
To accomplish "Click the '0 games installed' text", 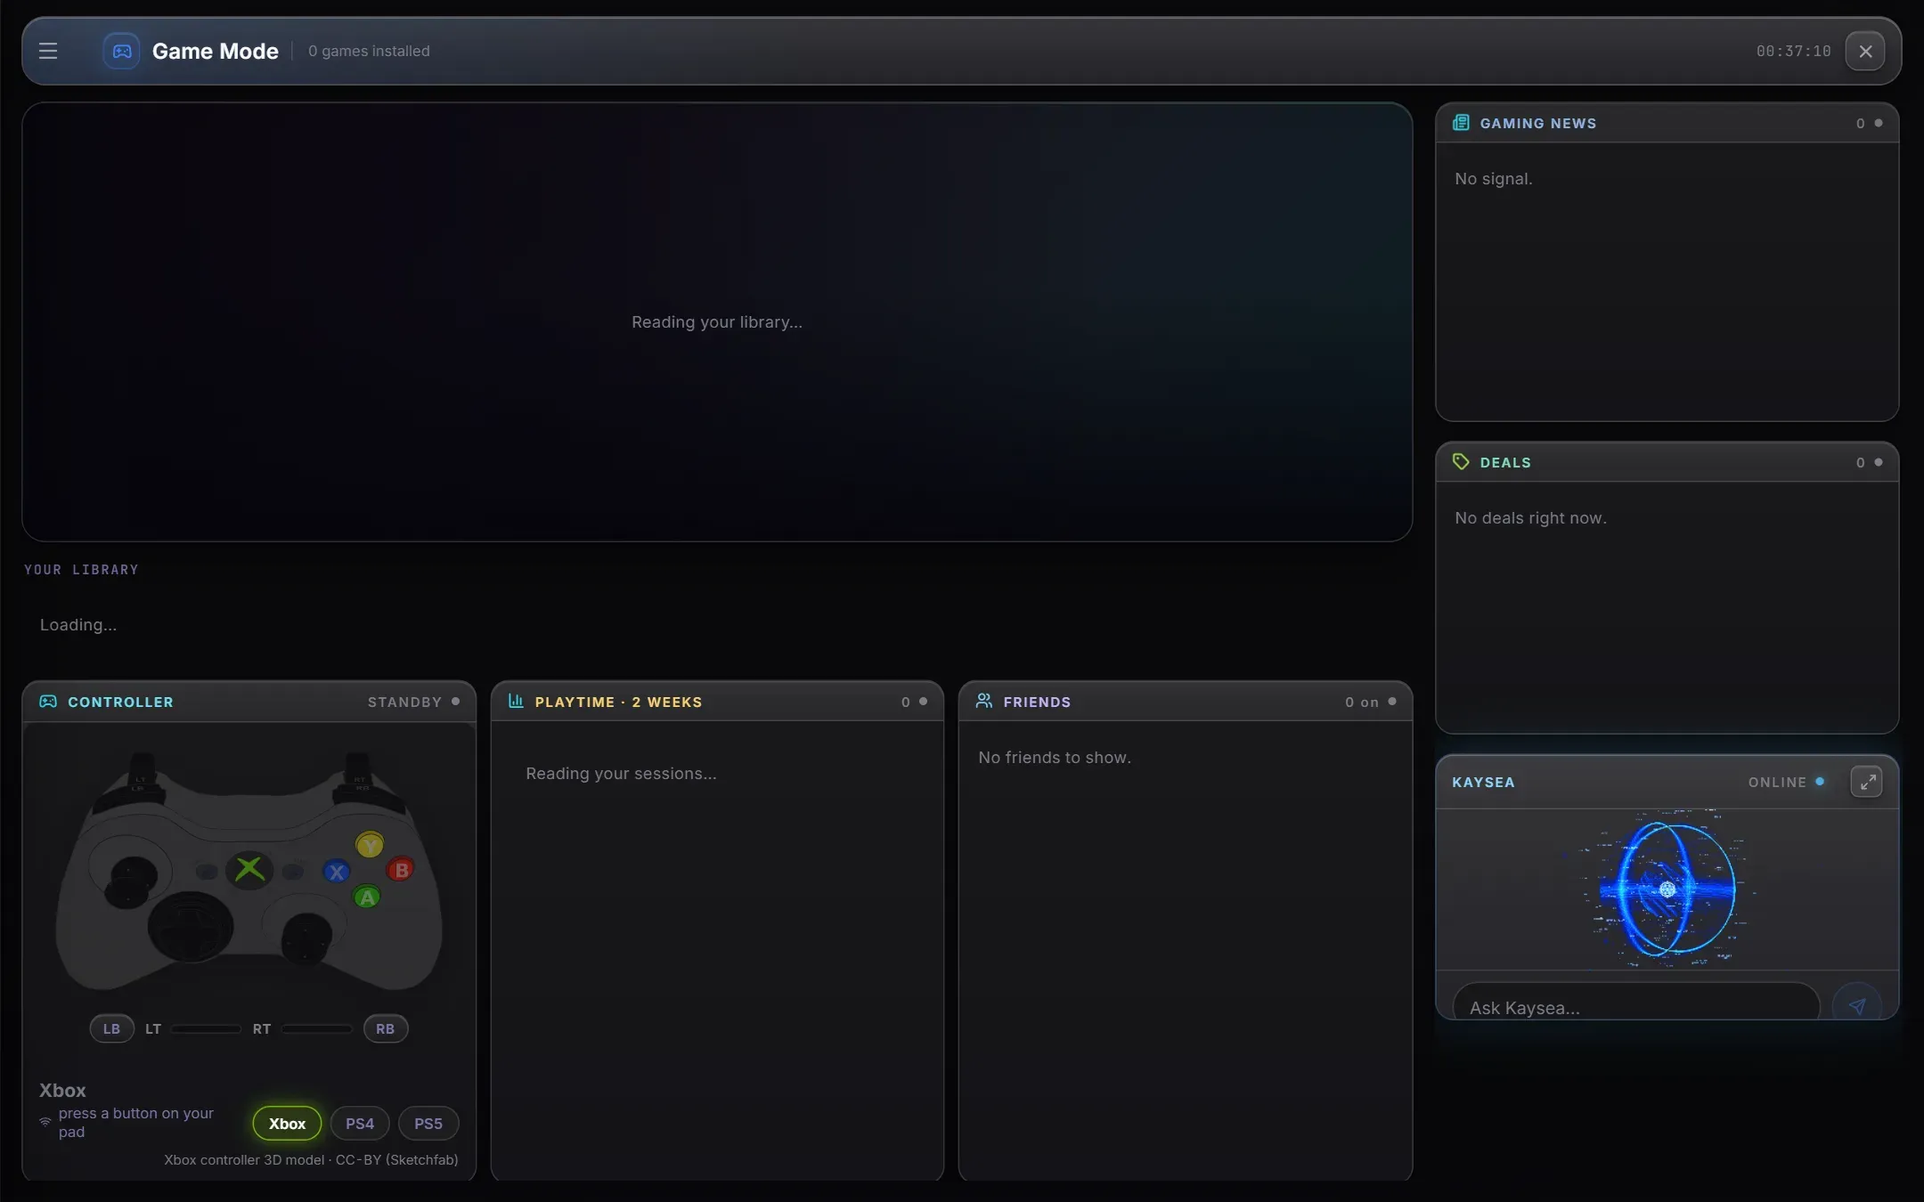I will pos(369,52).
